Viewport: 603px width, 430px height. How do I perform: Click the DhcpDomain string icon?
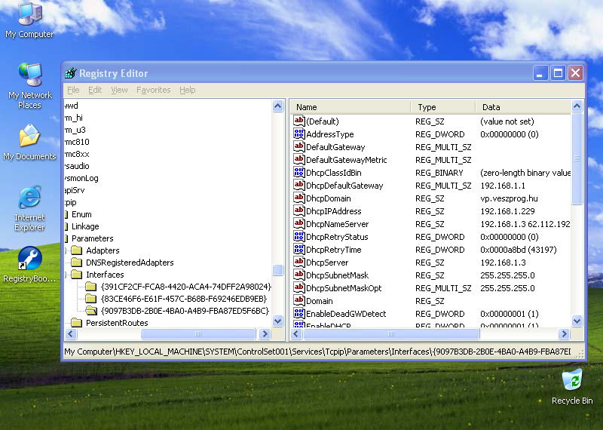[x=298, y=198]
